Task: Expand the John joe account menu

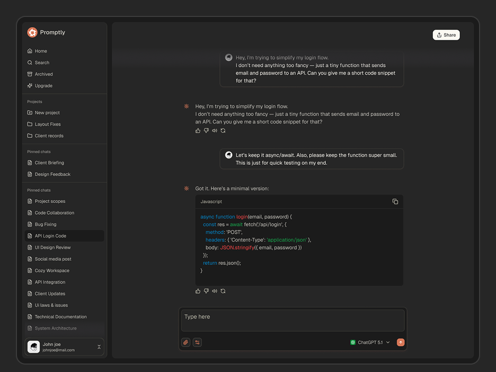Action: [99, 347]
